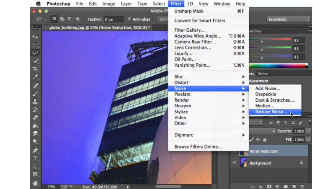Select the Clone Stamp tool
Screen dimensions: 313x189
(x=36, y=102)
